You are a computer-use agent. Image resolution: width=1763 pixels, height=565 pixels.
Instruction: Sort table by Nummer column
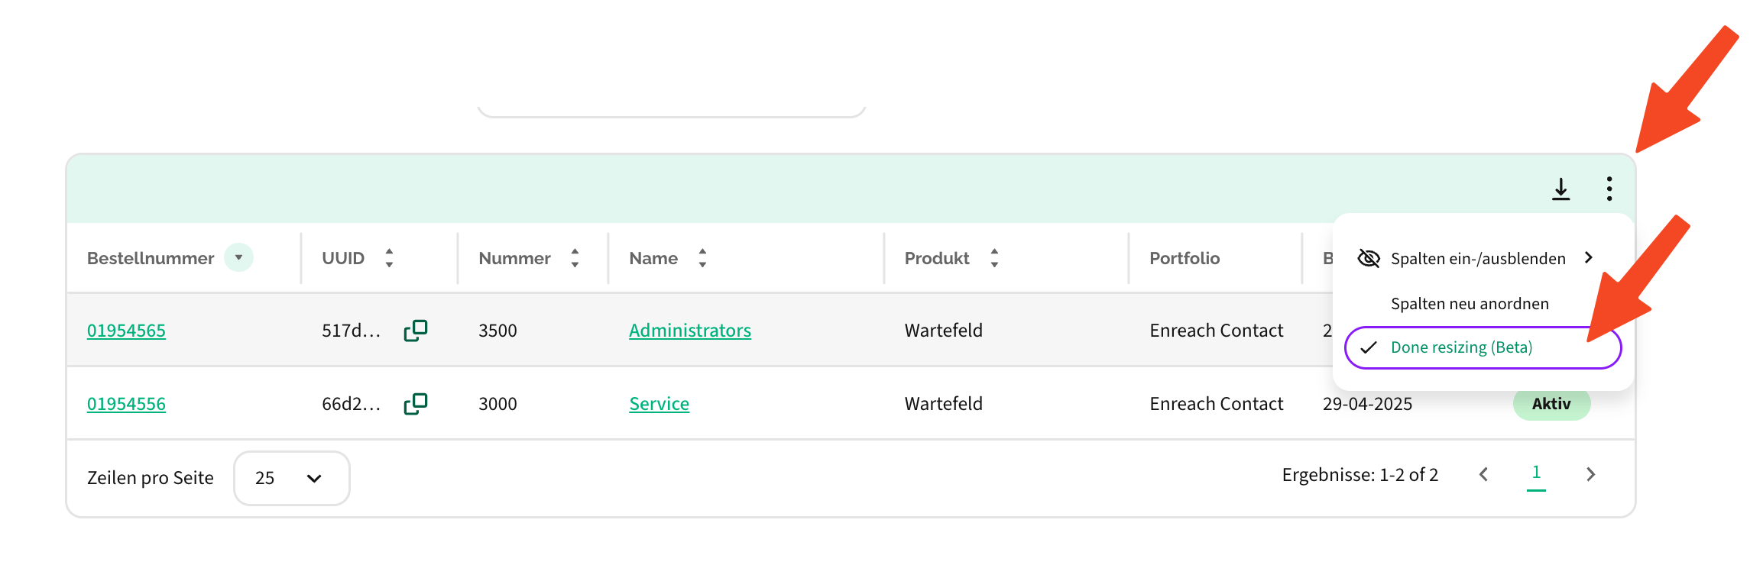tap(575, 258)
